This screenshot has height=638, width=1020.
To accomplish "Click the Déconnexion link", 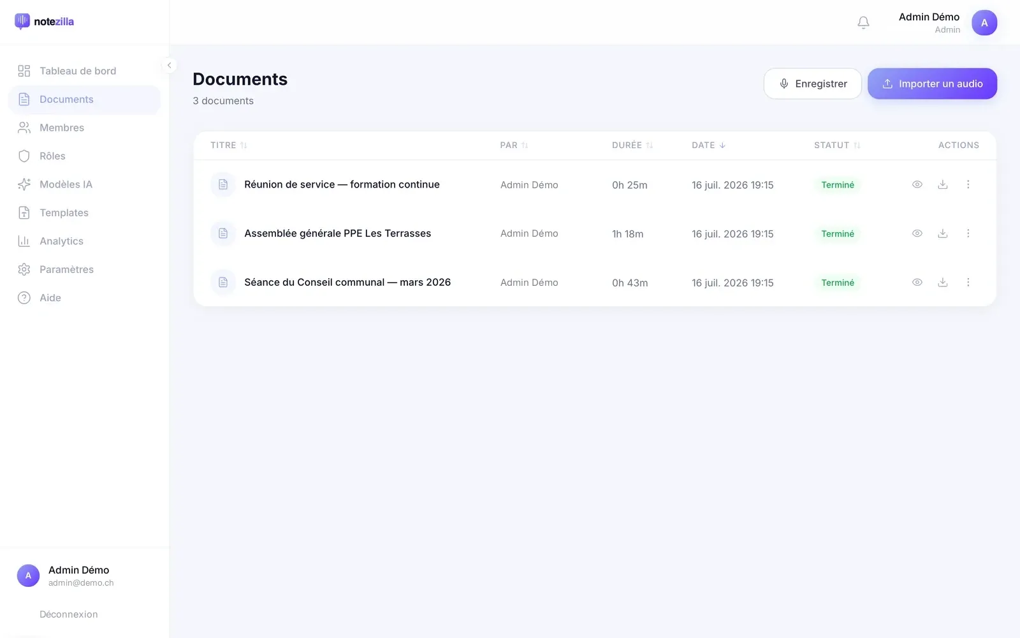I will tap(69, 614).
